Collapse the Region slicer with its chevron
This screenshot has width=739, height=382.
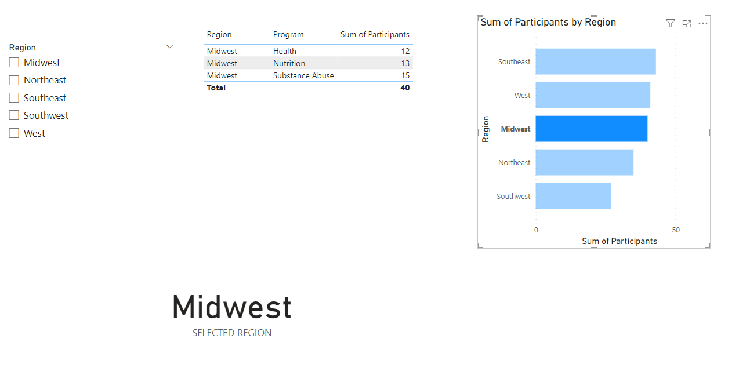[x=169, y=46]
